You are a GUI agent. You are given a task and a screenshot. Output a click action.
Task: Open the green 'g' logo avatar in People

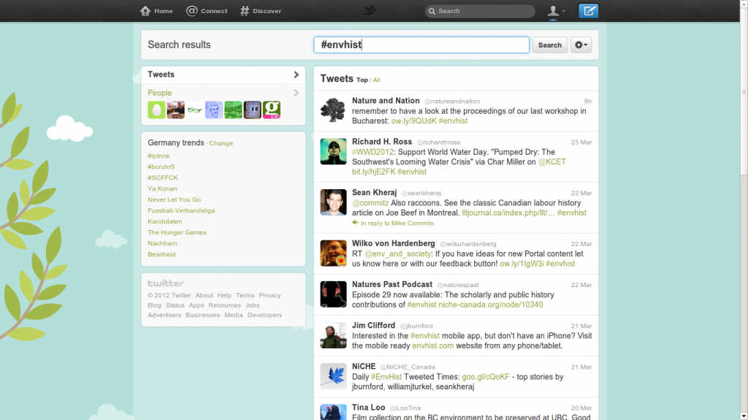[272, 110]
